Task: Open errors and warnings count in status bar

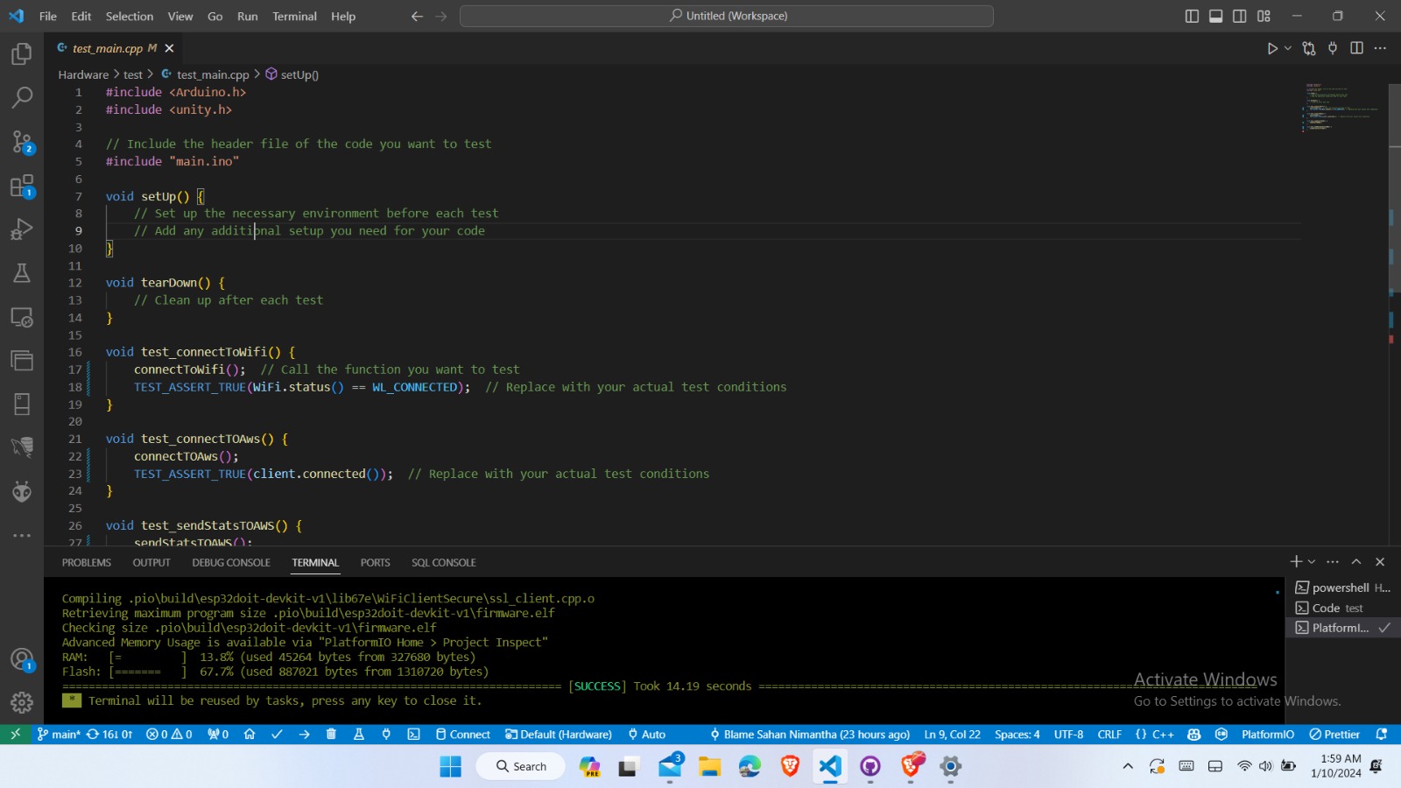Action: point(169,735)
